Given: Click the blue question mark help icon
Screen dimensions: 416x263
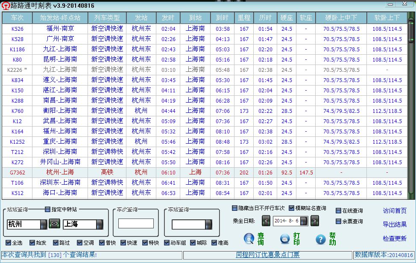Looking at the screenshot, I should tap(320, 239).
